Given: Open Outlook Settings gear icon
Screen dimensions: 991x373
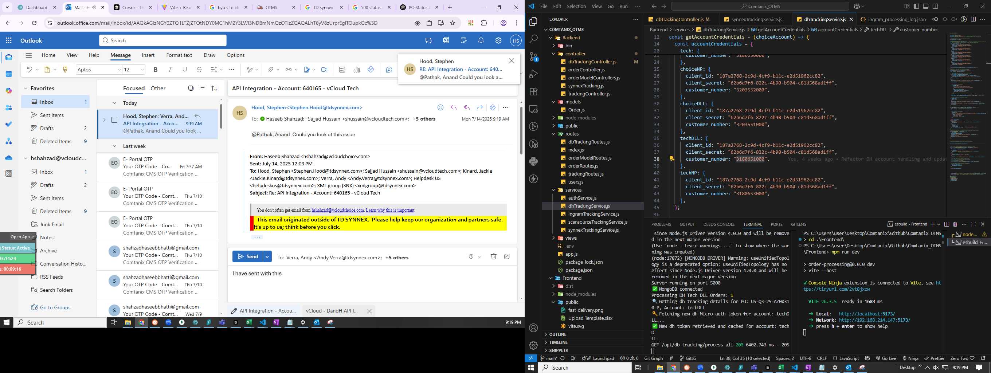Looking at the screenshot, I should (x=498, y=40).
